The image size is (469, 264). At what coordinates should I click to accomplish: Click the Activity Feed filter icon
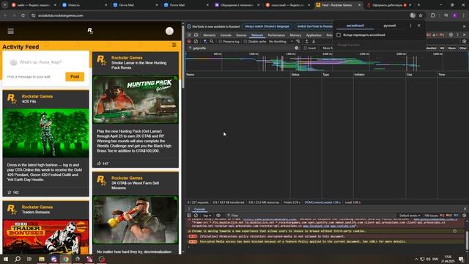[x=174, y=45]
